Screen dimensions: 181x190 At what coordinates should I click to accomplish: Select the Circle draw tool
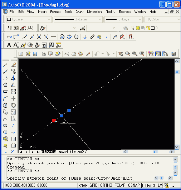click(5, 105)
